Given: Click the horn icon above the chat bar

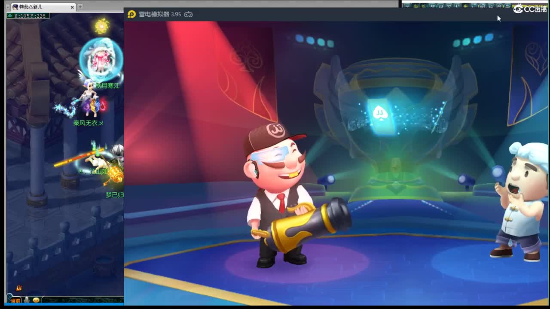Looking at the screenshot, I should pyautogui.click(x=18, y=288).
